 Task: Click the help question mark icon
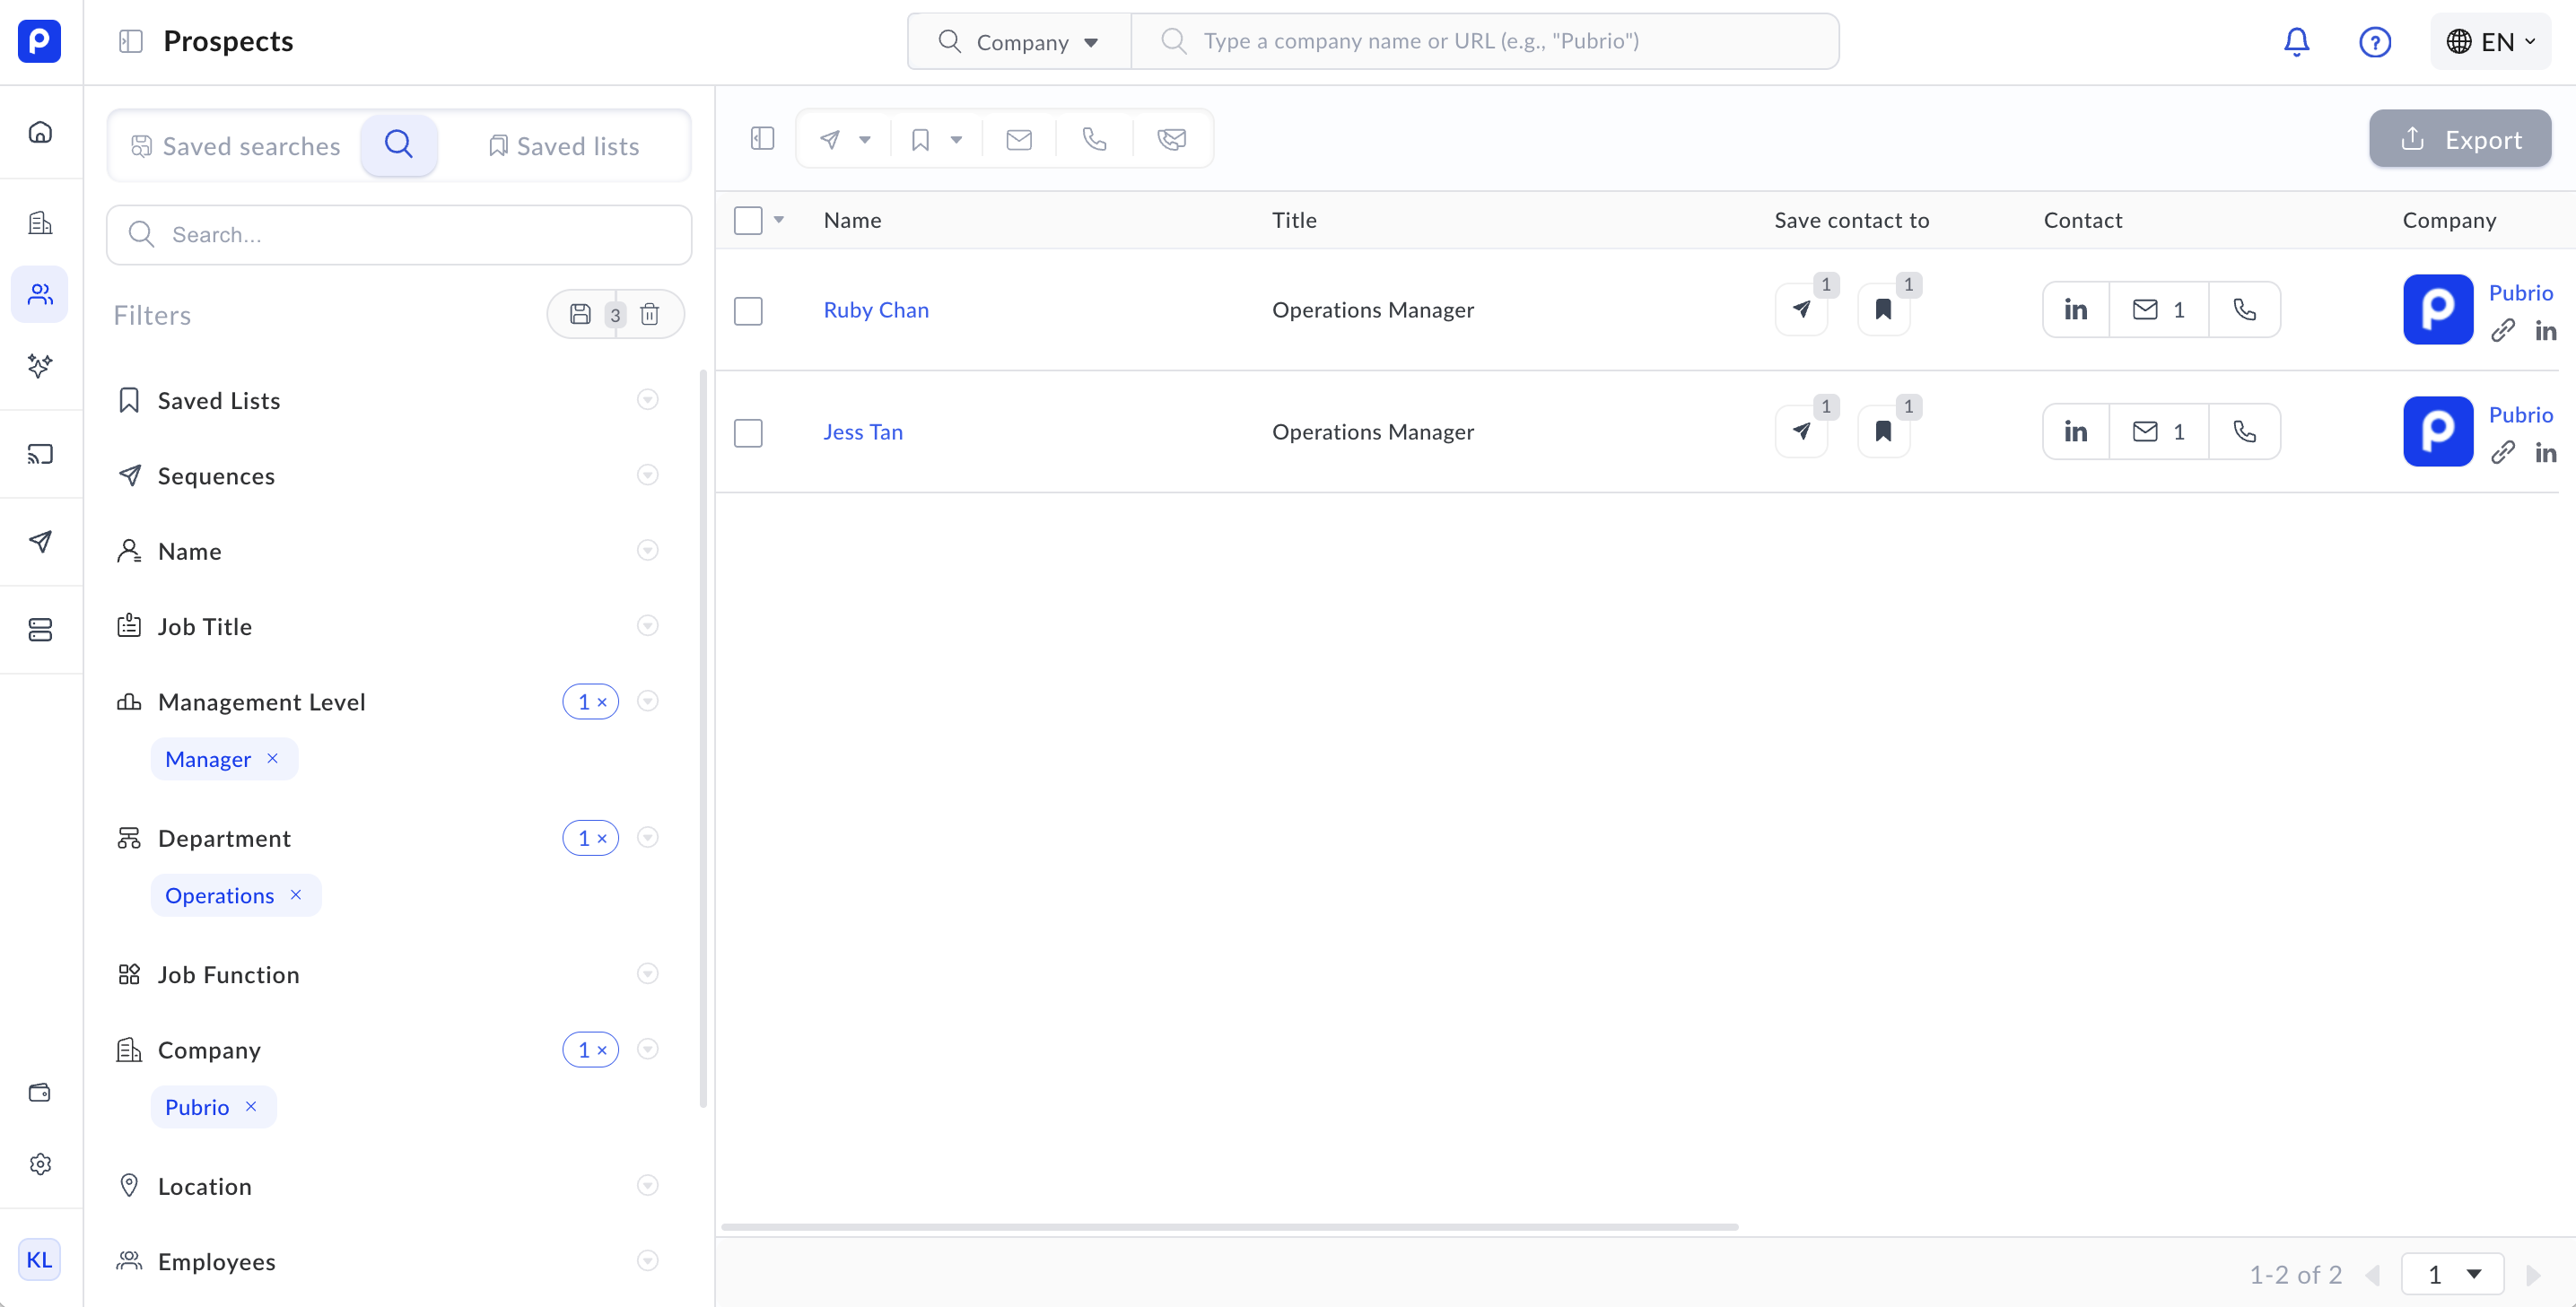coord(2374,41)
